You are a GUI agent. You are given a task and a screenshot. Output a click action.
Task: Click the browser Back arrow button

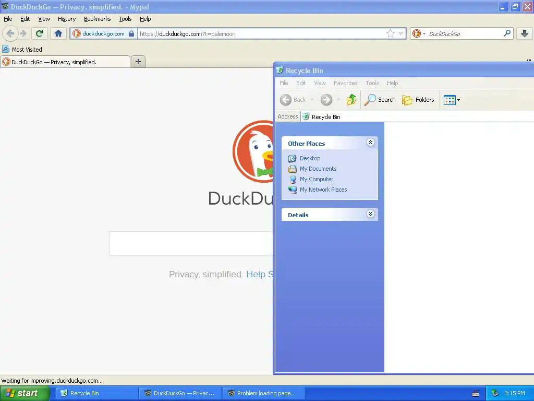pos(10,33)
